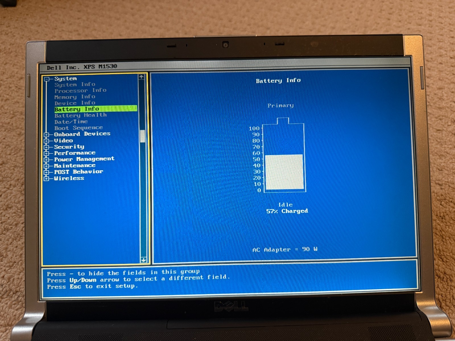Open Battery Health entry

80,115
